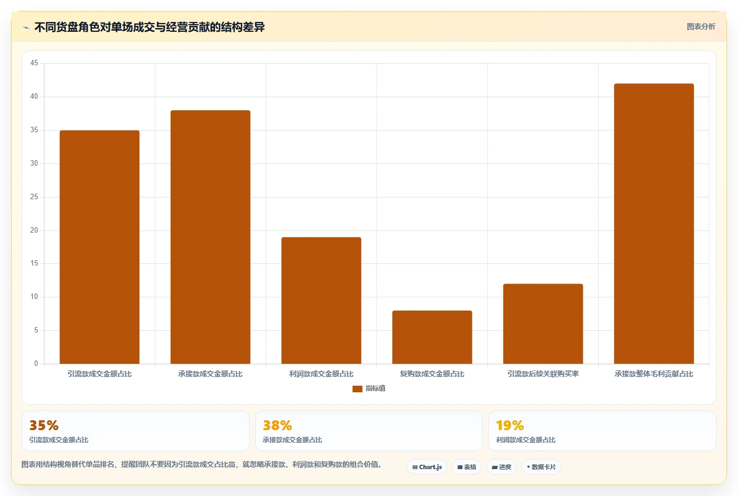Click the y-axis value 25
Viewport: 738px width, 496px height.
[34, 197]
